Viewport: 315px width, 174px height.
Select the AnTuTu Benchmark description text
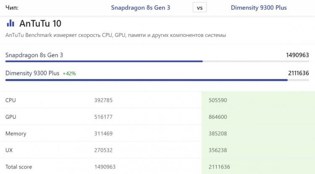(x=115, y=35)
